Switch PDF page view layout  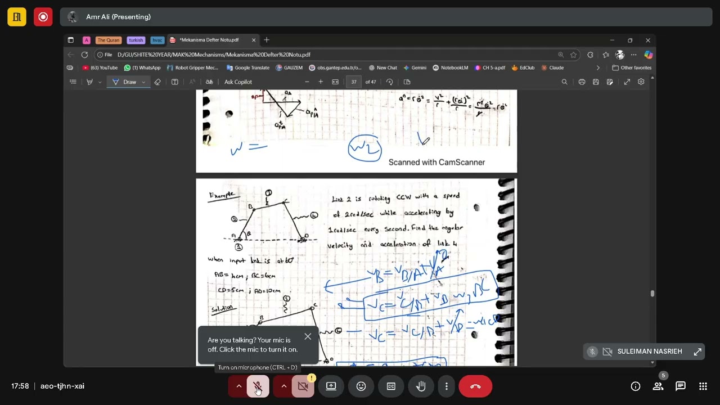pyautogui.click(x=407, y=82)
